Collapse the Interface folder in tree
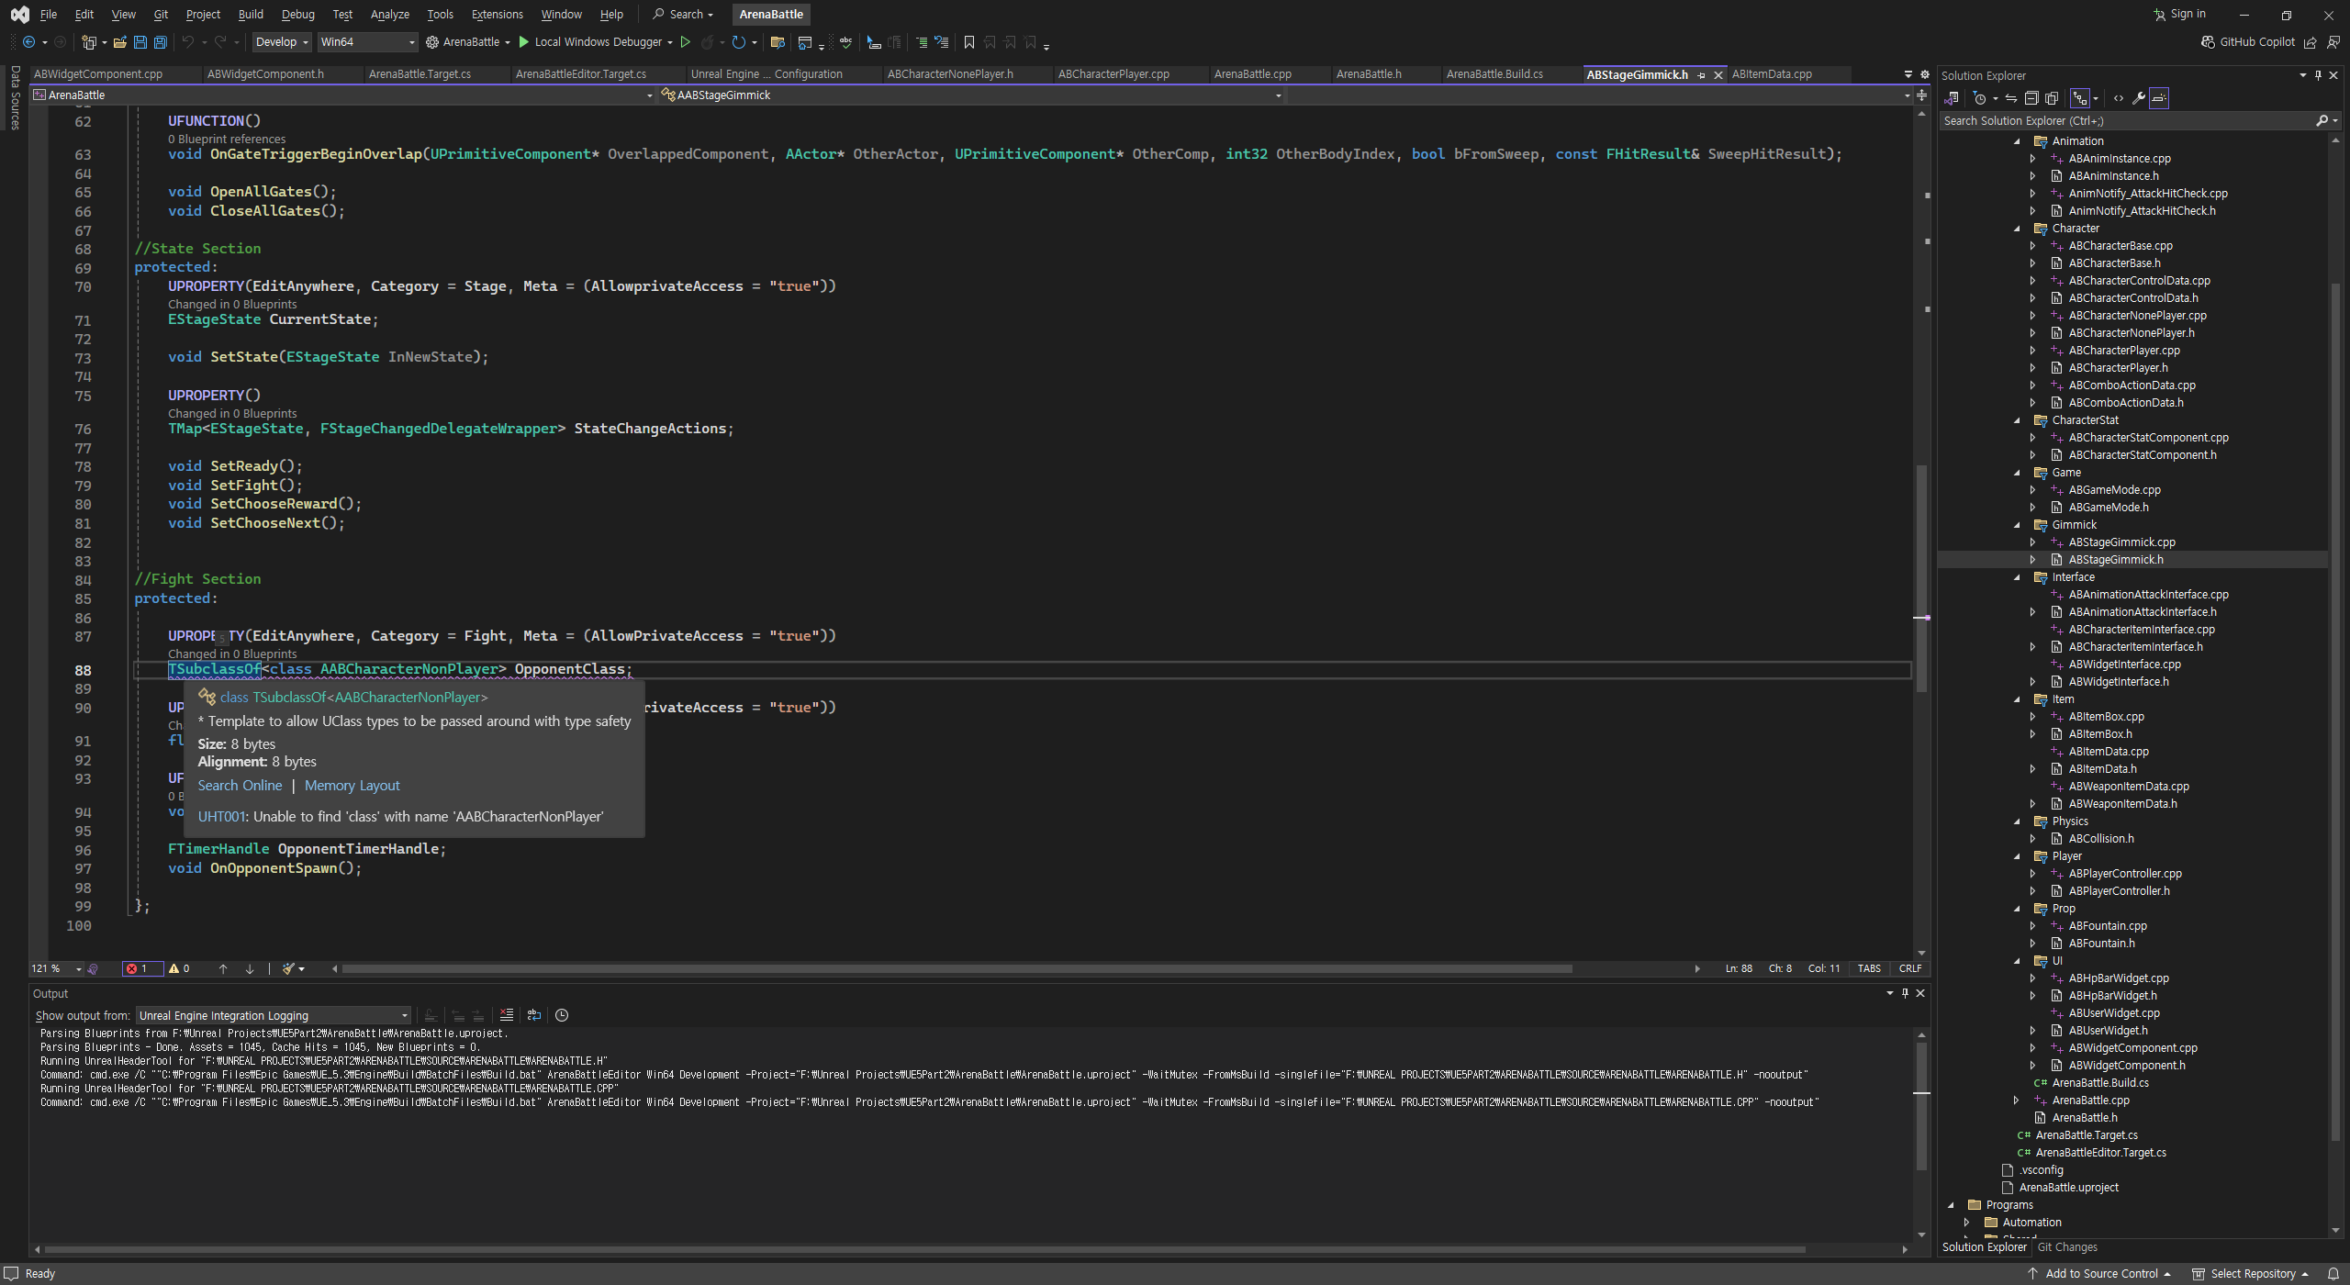 [x=2018, y=577]
